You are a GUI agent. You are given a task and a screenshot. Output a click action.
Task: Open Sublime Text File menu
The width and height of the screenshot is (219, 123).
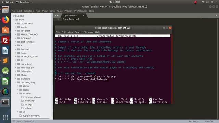coord(14,11)
